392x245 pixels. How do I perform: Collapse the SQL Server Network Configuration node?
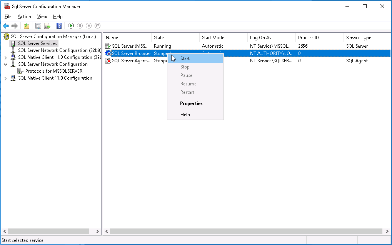(x=5, y=64)
